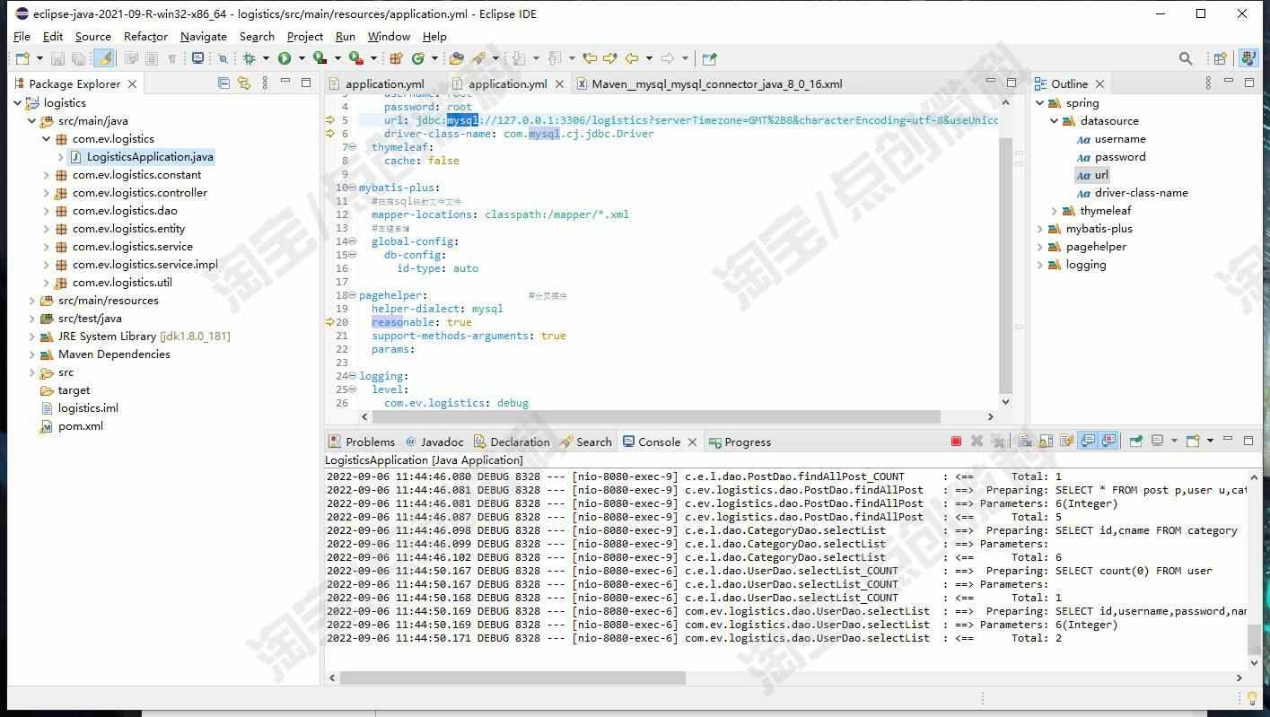This screenshot has height=717, width=1270.
Task: Click the Open Console icon
Action: pos(1193,442)
